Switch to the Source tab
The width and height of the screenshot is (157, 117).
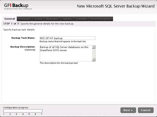pyautogui.click(x=38, y=19)
